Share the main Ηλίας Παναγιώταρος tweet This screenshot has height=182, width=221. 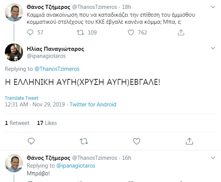pos(189,141)
